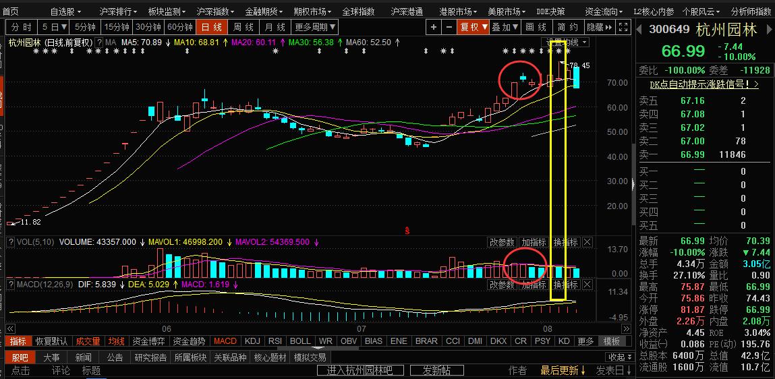
Task: Click the 进入杭州园林吧 button
Action: [360, 371]
